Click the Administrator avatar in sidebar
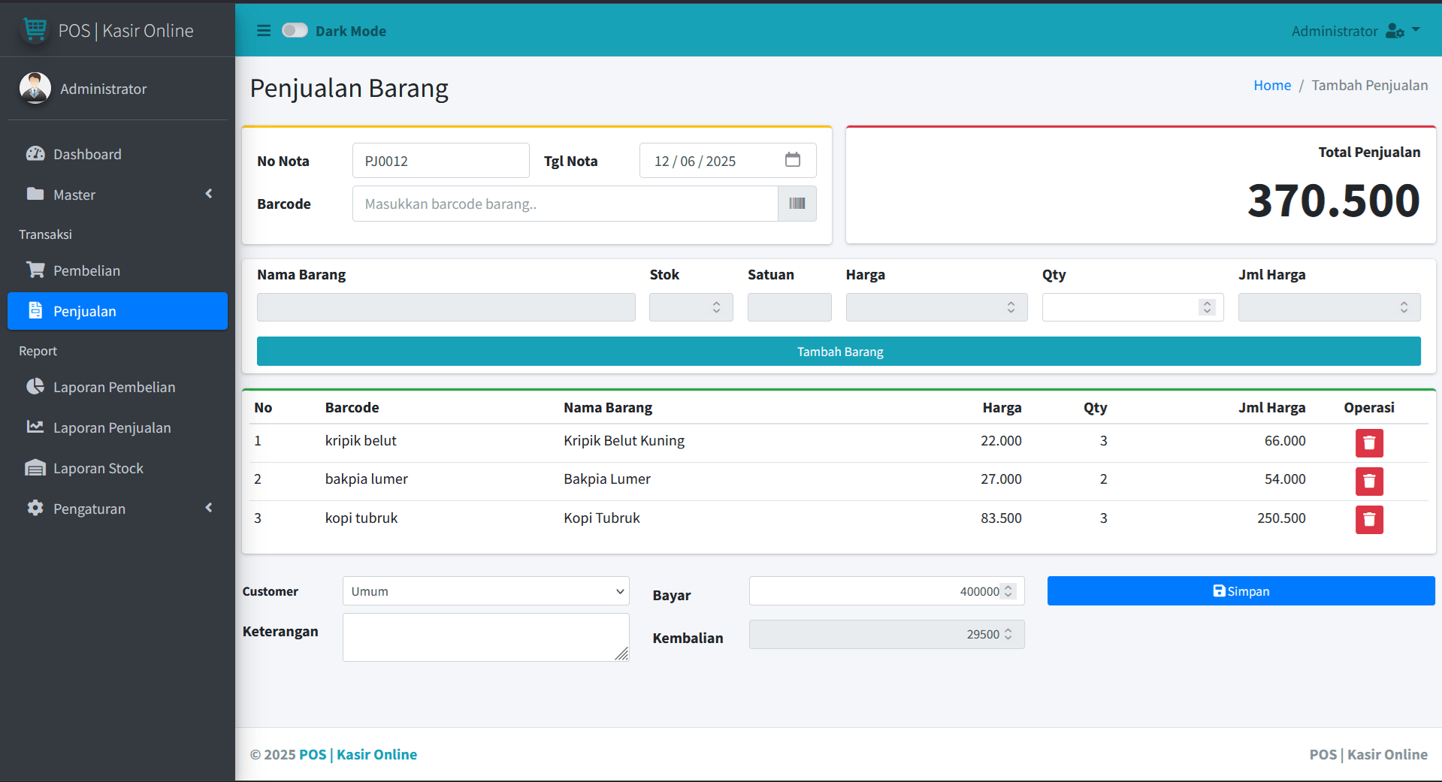 tap(35, 88)
